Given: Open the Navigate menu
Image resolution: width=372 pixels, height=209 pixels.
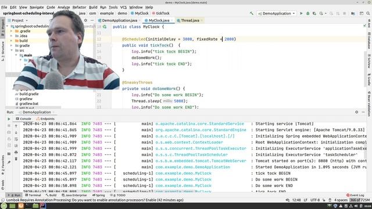Looking at the screenshot, I should pos(37,8).
